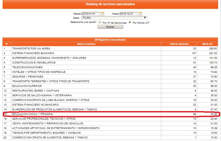
Task: Click the Sector Económico column header
Action: [86, 44]
